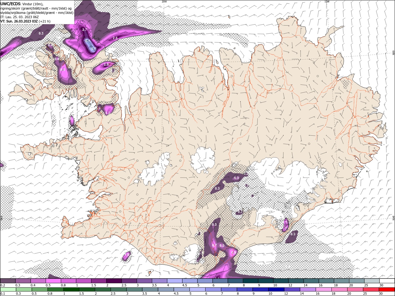This screenshot has width=395, height=296.
Task: Pick the light lavender 4 swatch, upper row
Action: click(x=175, y=281)
